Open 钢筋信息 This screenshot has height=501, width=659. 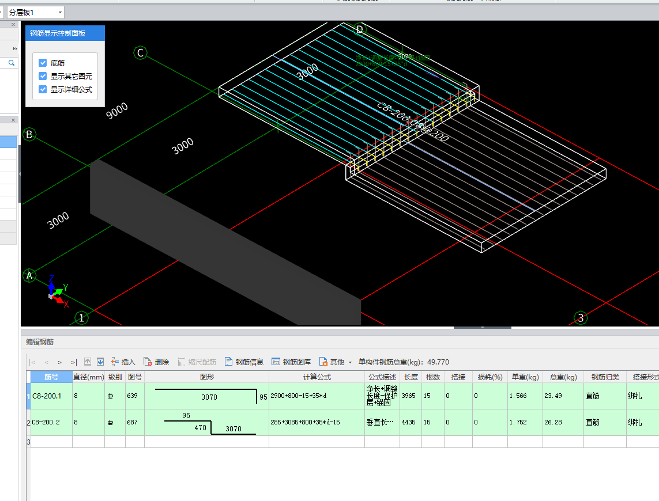point(244,362)
